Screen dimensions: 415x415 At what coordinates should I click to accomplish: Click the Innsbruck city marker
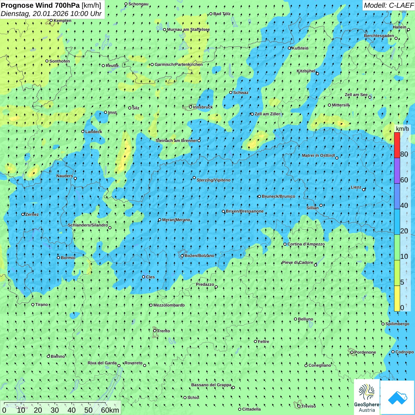(x=191, y=107)
